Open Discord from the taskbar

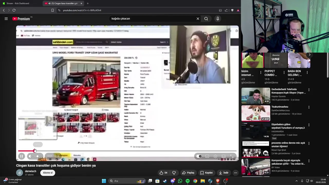(172, 181)
